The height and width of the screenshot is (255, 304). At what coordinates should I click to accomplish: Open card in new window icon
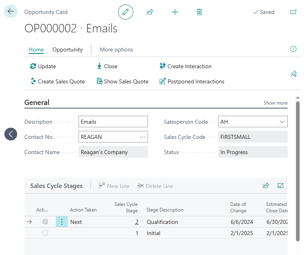coord(293,12)
